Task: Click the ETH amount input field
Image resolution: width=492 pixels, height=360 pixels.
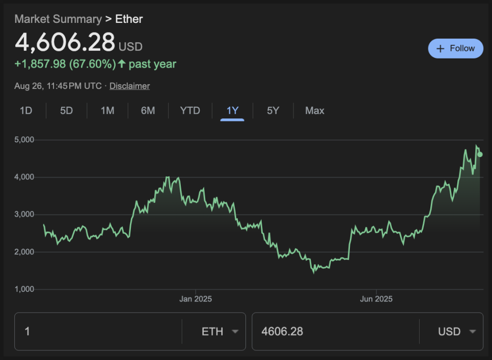Action: point(98,332)
